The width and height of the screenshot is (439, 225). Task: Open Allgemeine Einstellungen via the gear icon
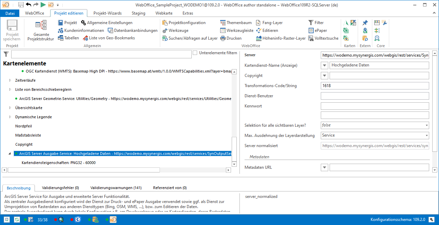[83, 22]
